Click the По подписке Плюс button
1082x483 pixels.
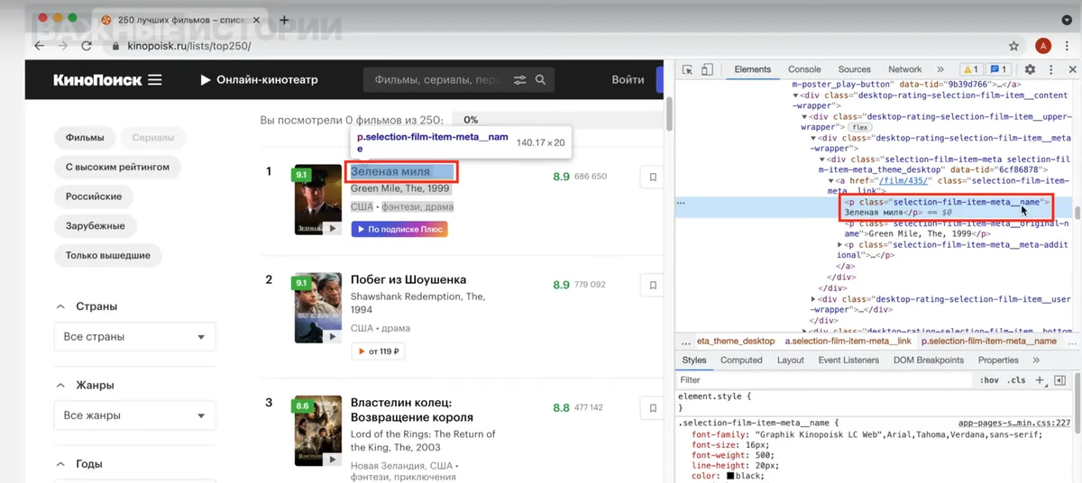[399, 229]
